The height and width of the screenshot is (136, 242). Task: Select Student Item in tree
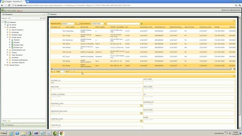pyautogui.click(x=19, y=45)
